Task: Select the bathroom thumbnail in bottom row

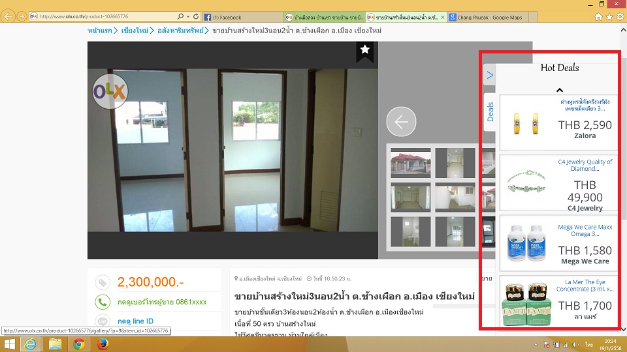Action: coord(411,232)
